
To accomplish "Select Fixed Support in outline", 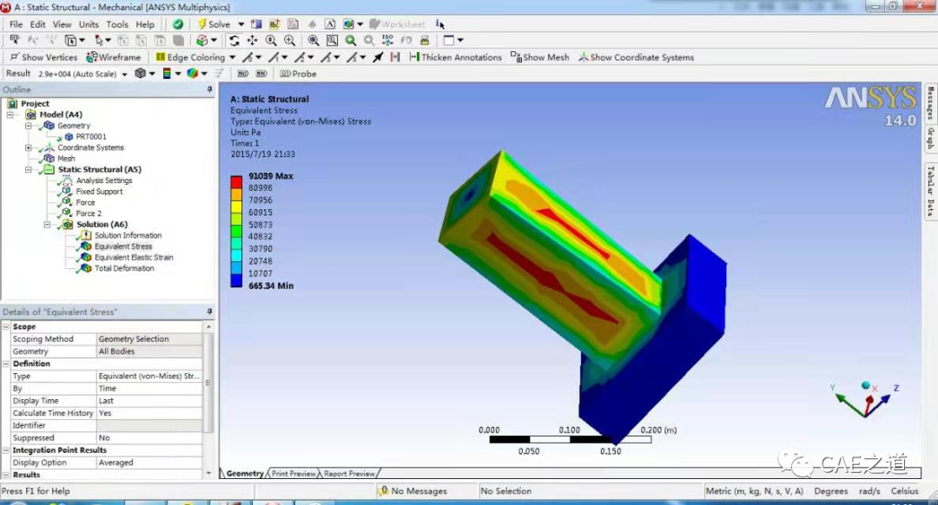I will click(99, 192).
